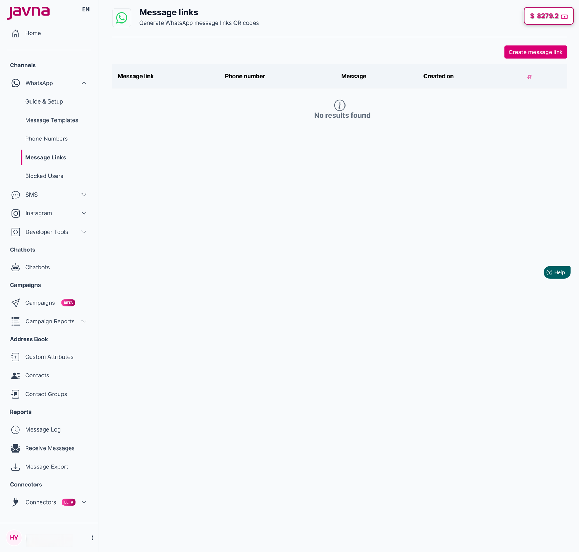579x552 pixels.
Task: Switch language via EN button
Action: point(86,9)
